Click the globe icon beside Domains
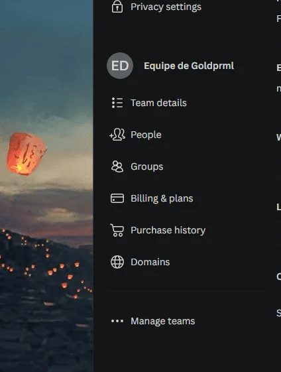The height and width of the screenshot is (372, 281). (x=117, y=262)
